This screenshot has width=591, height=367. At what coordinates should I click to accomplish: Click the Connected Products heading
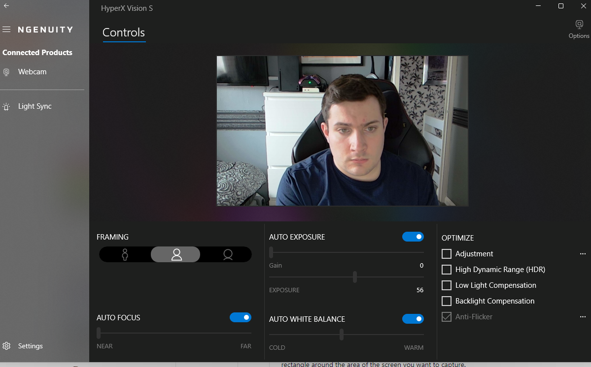(37, 53)
